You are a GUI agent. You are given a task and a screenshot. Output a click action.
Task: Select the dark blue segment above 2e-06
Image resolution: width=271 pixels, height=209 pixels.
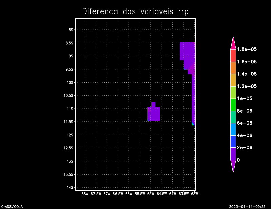[233, 141]
